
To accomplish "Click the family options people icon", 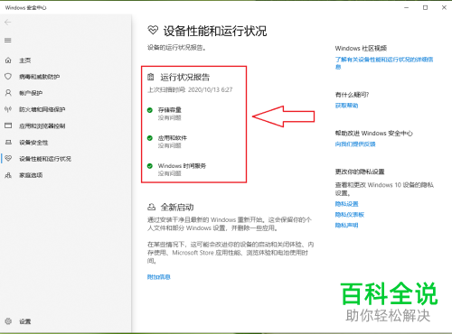I will click(x=8, y=175).
